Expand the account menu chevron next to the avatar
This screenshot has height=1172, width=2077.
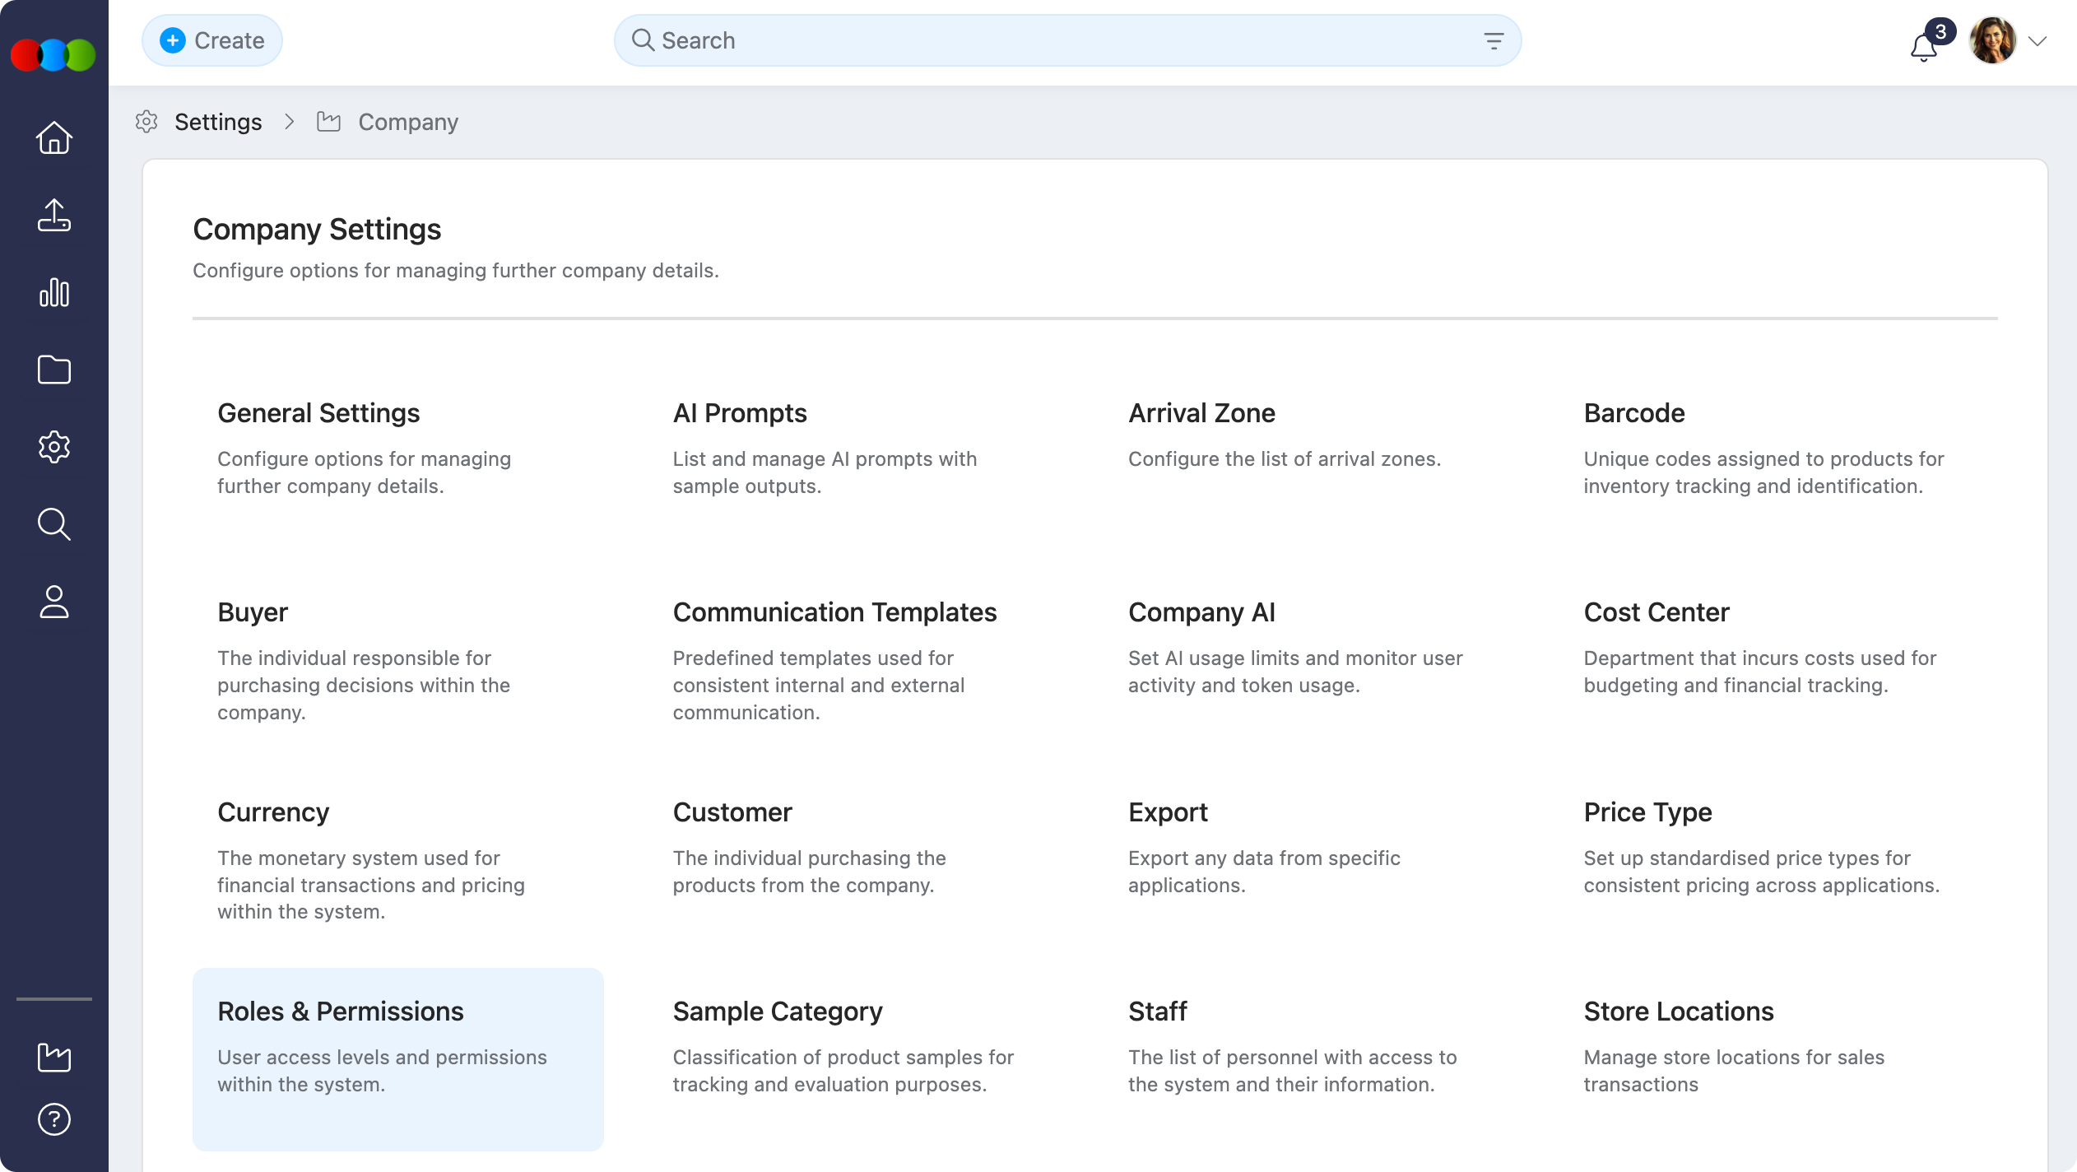coord(2038,40)
